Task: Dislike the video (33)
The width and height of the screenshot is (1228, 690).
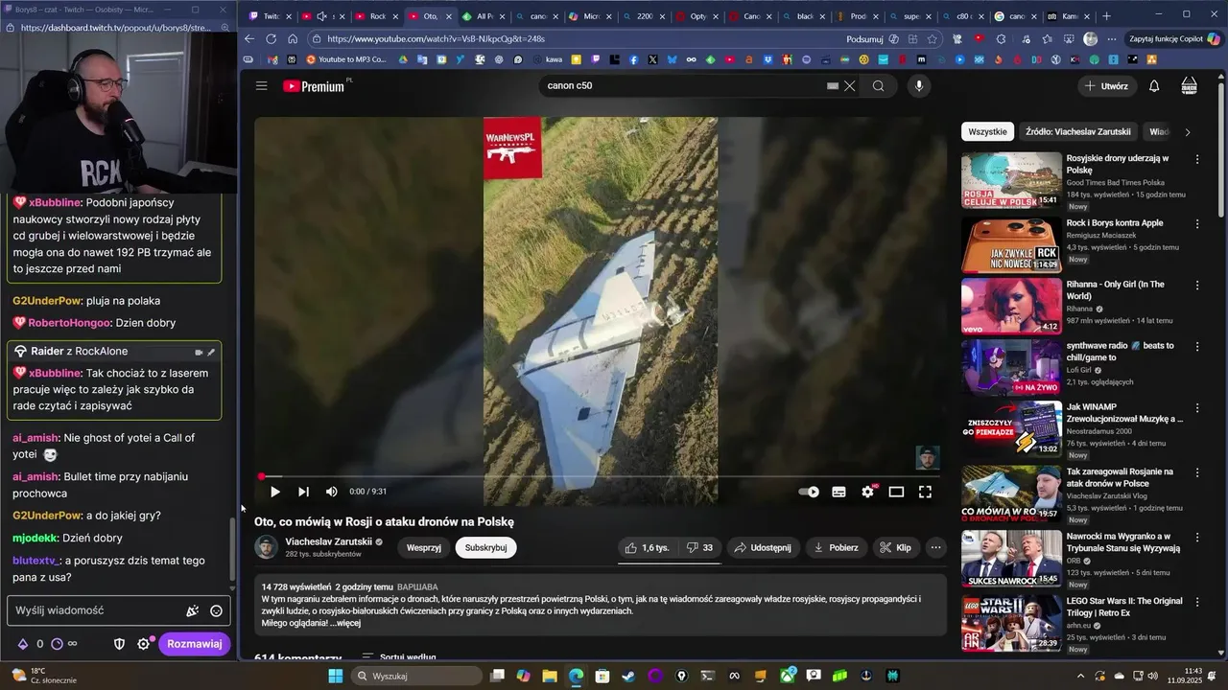Action: click(x=699, y=547)
